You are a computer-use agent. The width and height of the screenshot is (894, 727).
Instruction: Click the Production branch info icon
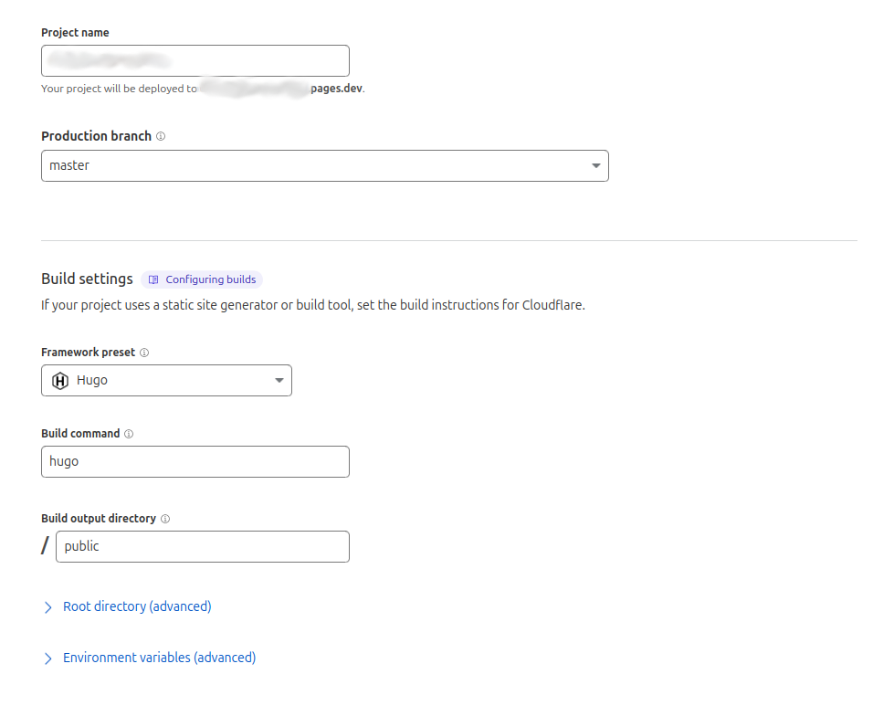[x=161, y=136]
